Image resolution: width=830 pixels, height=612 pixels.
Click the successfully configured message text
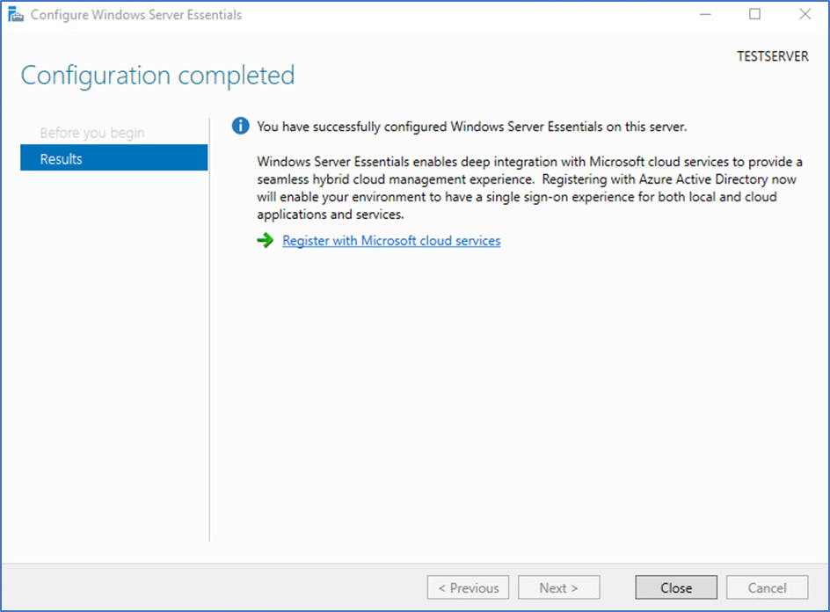point(471,127)
